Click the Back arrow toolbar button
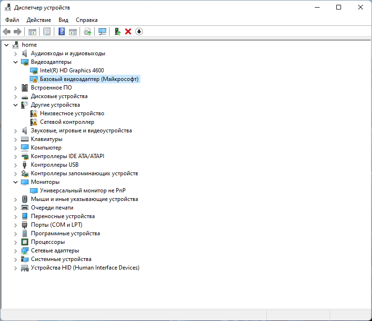Viewport: 372px width, 321px height. (x=7, y=31)
